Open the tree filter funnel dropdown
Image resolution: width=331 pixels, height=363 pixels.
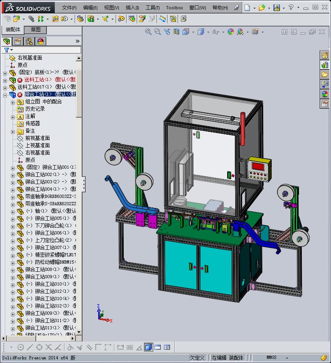click(x=9, y=50)
